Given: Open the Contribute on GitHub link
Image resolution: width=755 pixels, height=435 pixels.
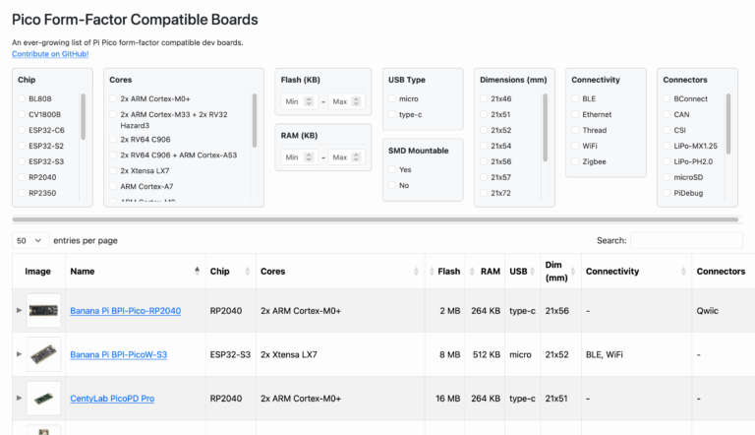Looking at the screenshot, I should (x=50, y=54).
